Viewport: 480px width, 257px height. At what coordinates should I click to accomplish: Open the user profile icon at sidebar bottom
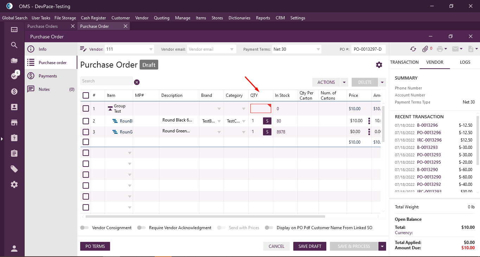click(x=14, y=249)
